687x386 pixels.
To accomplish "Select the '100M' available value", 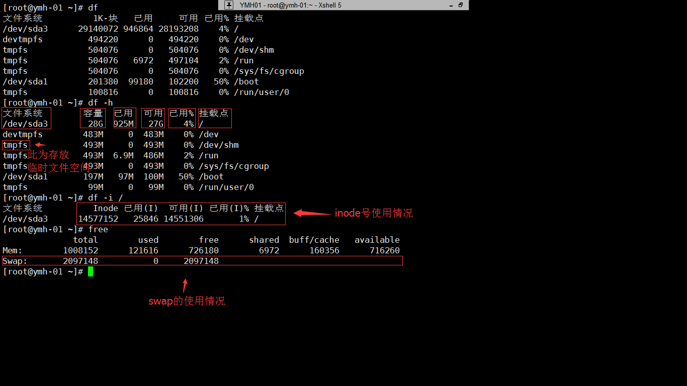I will tap(153, 176).
